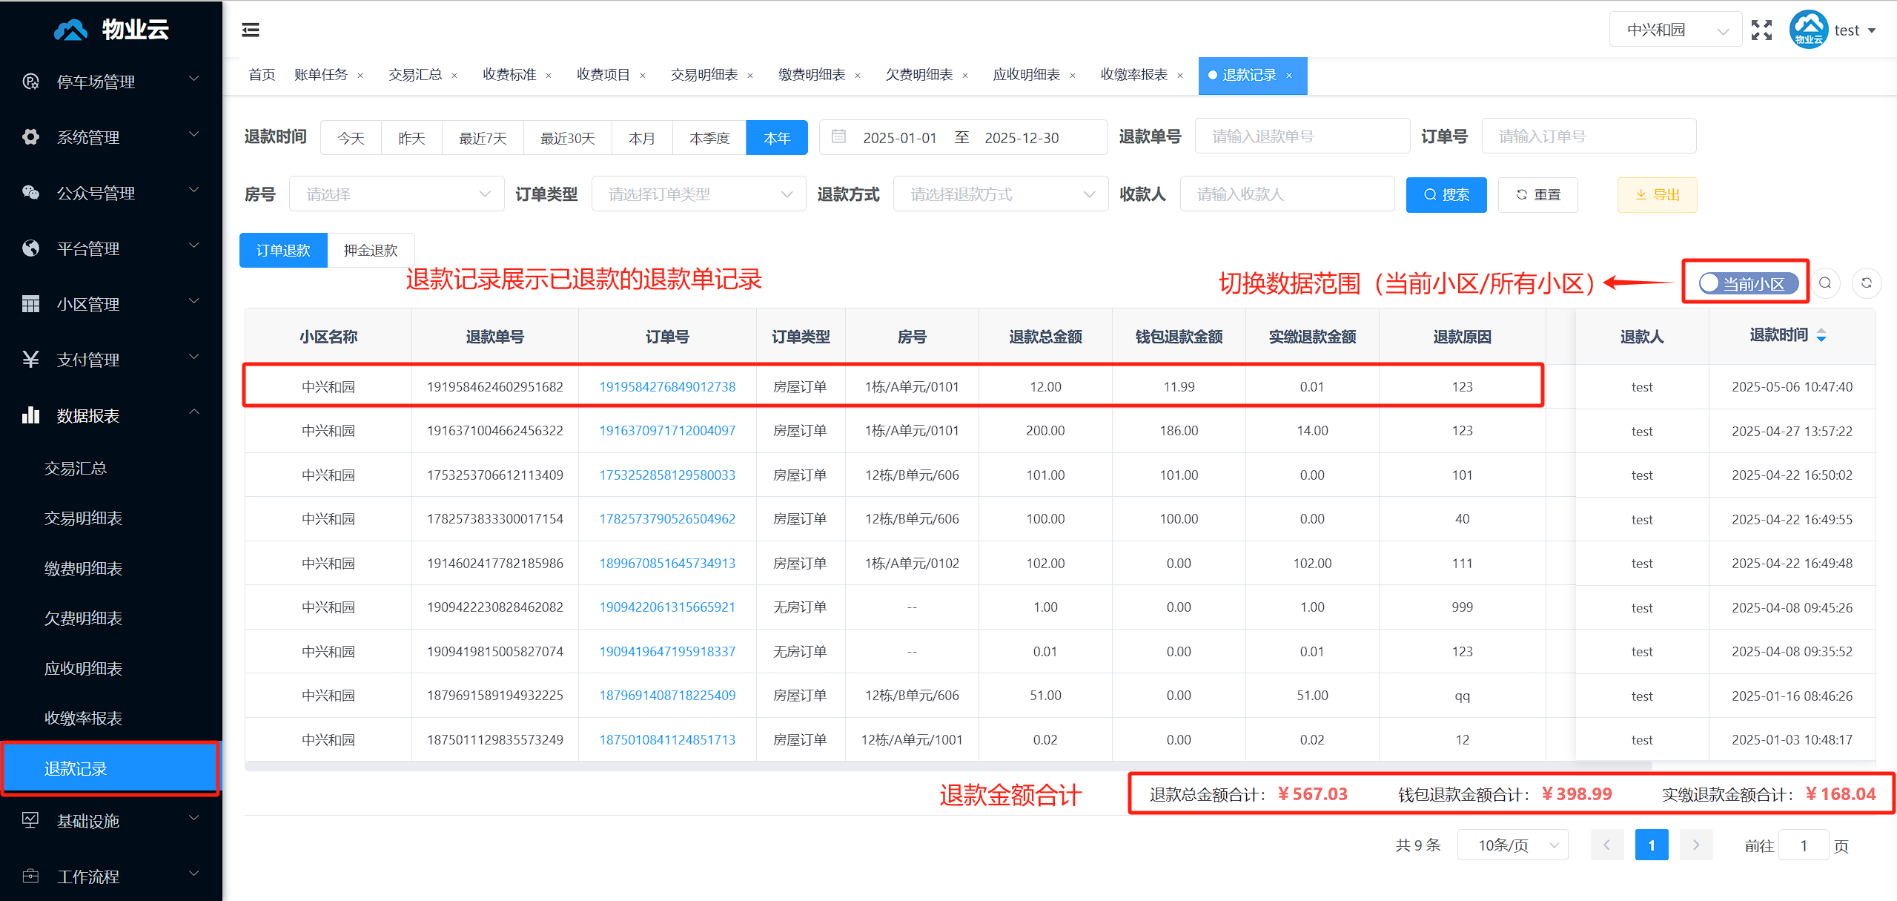Click the 重置 button

[x=1538, y=194]
